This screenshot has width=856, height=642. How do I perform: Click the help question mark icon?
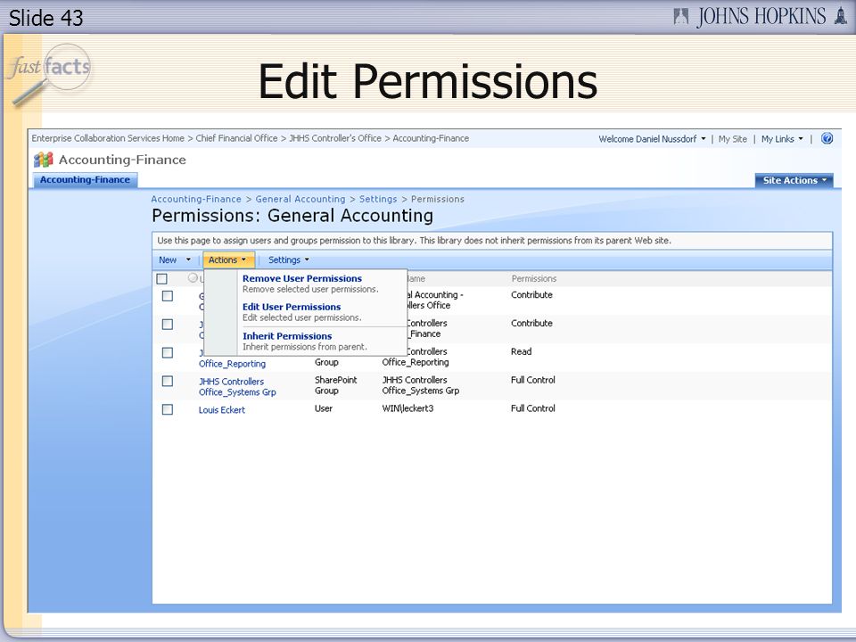point(827,139)
